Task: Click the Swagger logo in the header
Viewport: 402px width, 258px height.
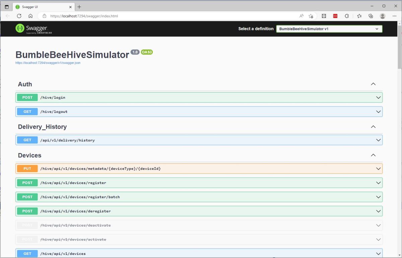Action: (32, 29)
